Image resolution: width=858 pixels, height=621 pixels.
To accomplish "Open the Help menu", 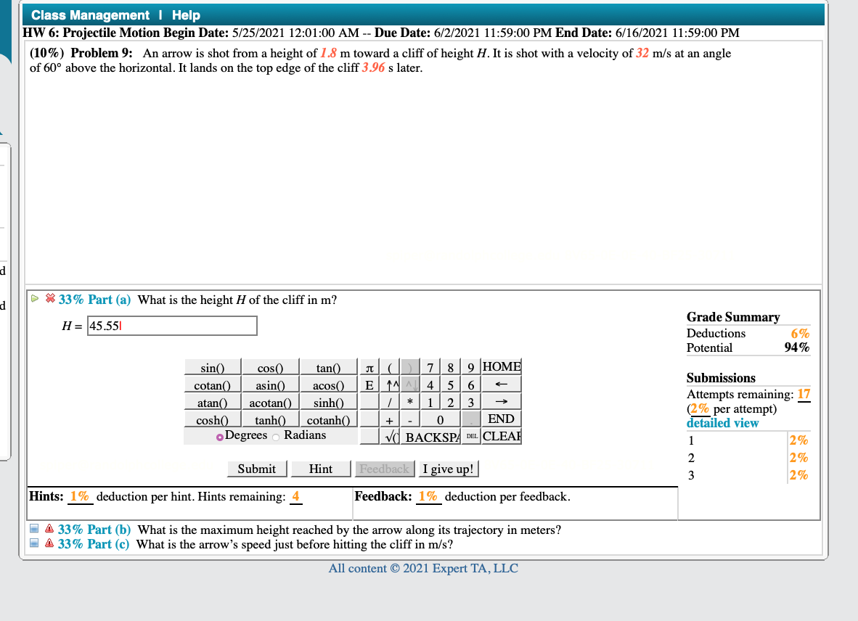I will tap(184, 15).
